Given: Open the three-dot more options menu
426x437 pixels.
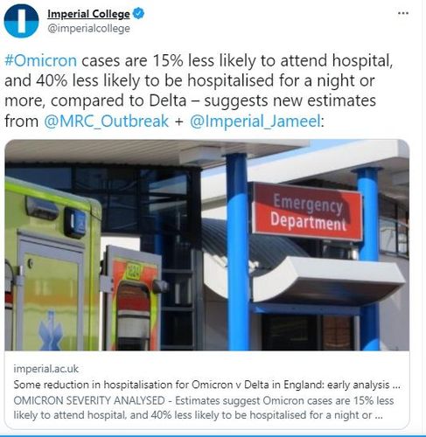Looking at the screenshot, I should (x=403, y=13).
